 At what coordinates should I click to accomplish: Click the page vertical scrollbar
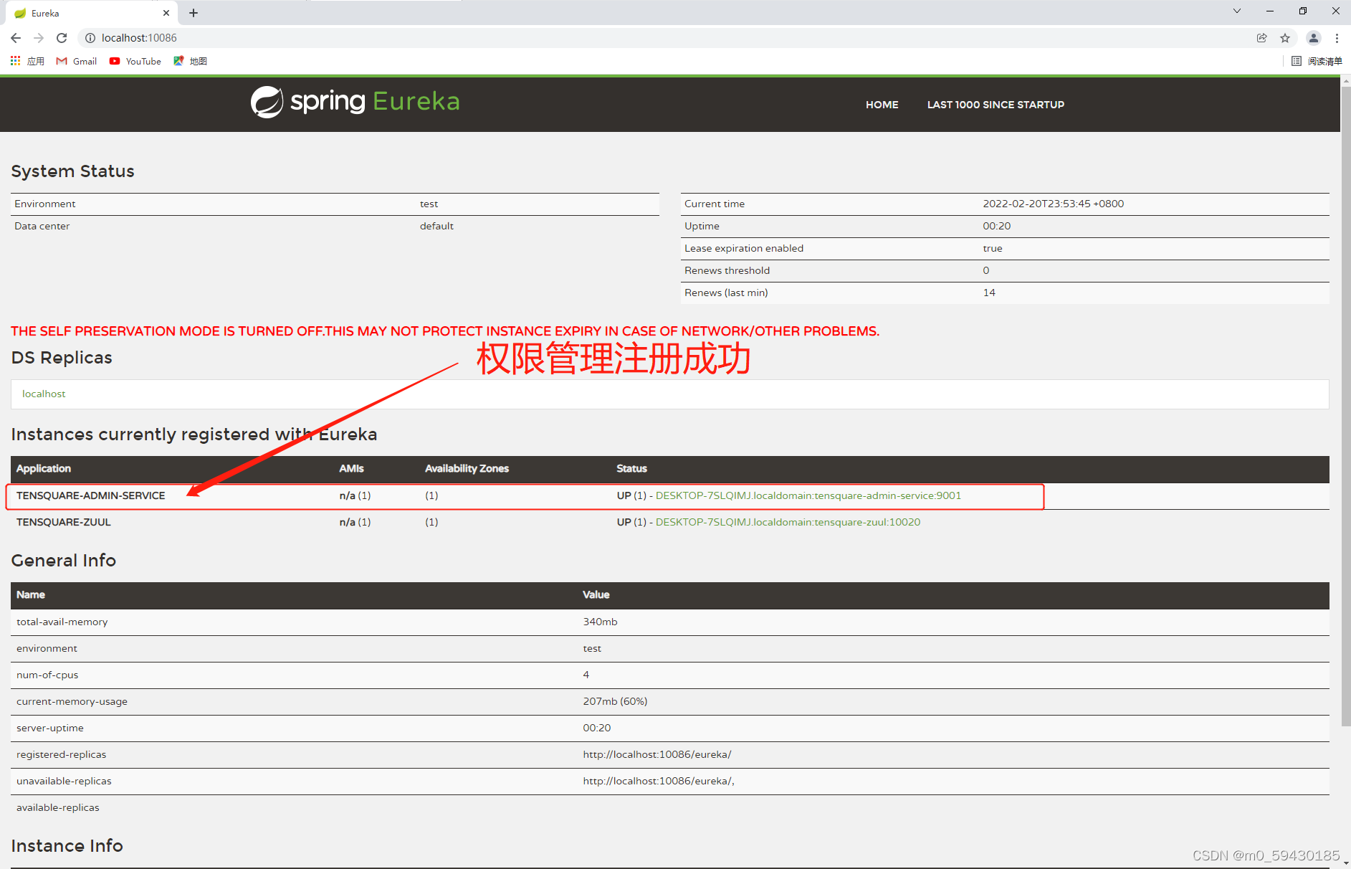click(x=1345, y=405)
